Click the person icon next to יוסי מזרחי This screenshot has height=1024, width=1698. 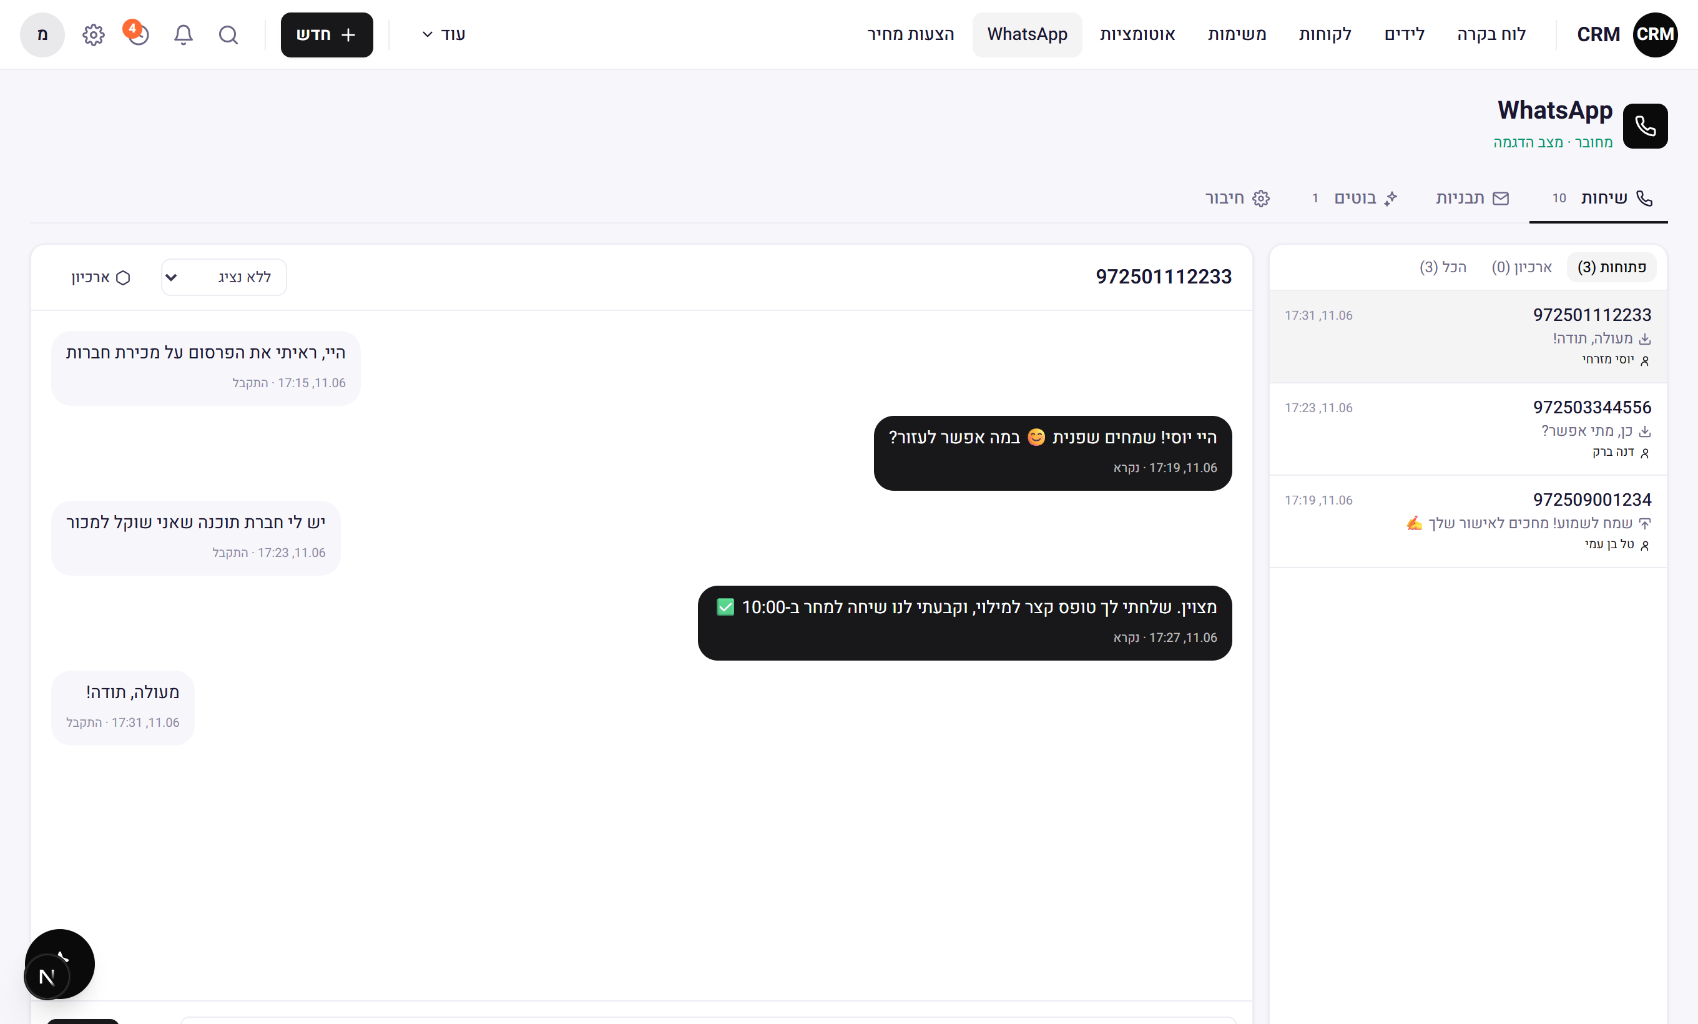point(1645,360)
